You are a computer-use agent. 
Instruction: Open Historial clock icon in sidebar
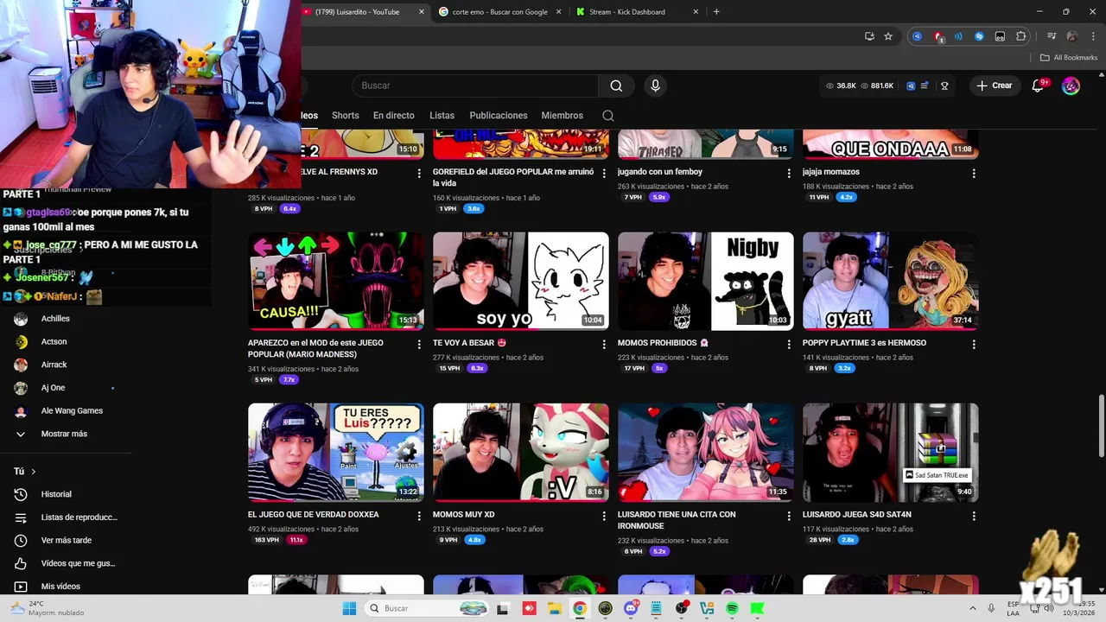(21, 494)
